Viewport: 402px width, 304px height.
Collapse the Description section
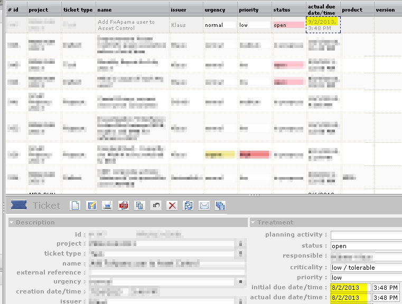(x=12, y=222)
